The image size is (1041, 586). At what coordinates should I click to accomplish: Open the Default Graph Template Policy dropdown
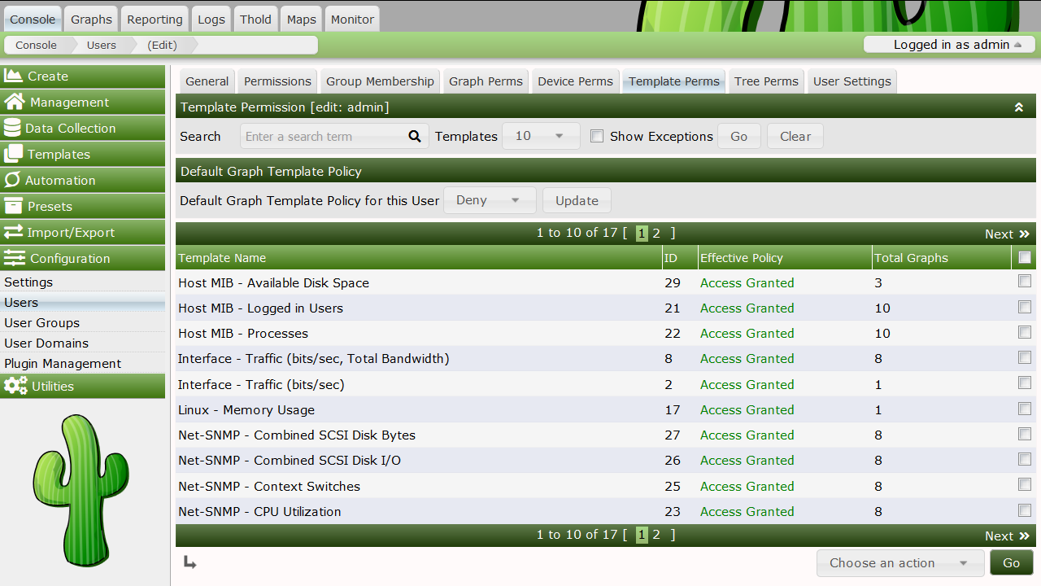489,200
